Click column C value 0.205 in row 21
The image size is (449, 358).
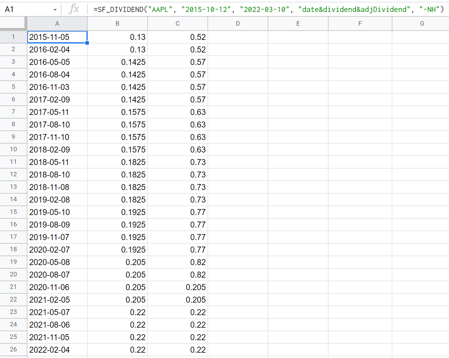[x=178, y=287]
